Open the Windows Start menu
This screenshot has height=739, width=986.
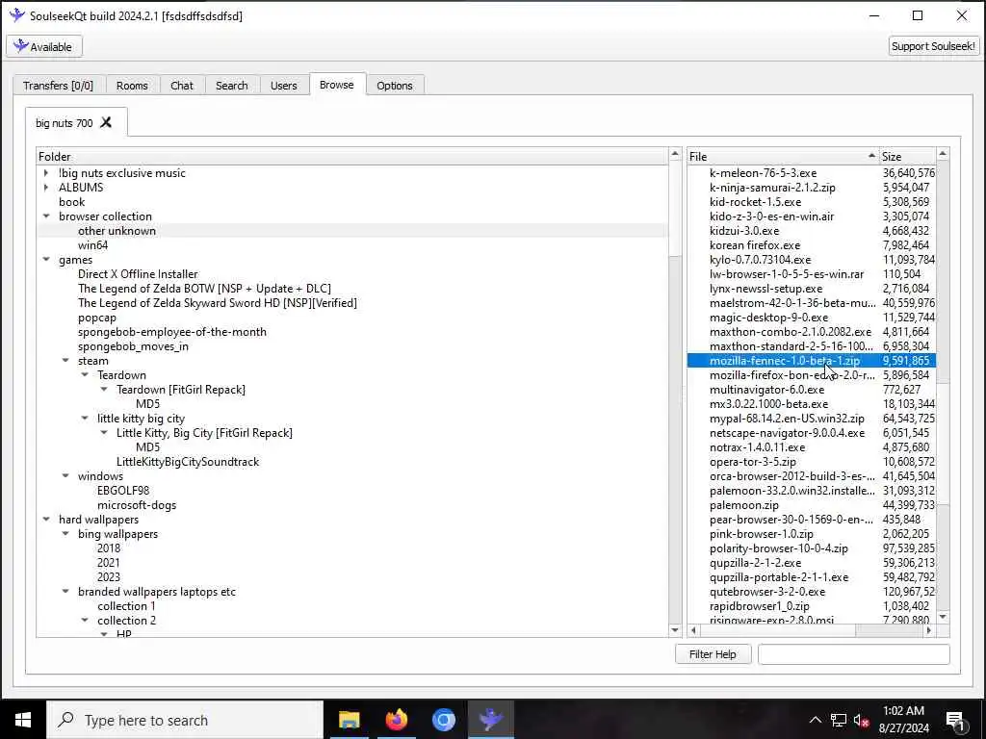tap(23, 720)
